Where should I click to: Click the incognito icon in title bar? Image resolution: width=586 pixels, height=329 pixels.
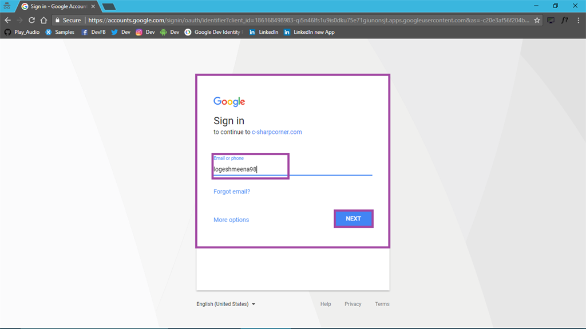point(7,6)
